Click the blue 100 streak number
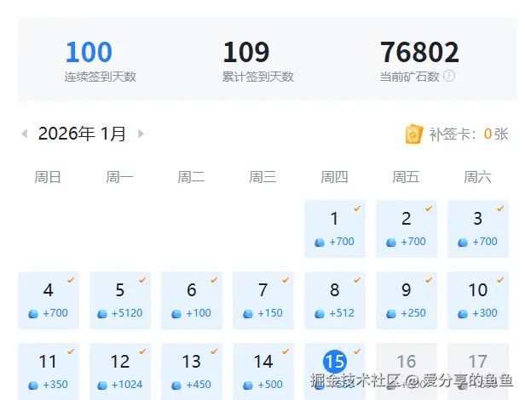Image resolution: width=525 pixels, height=400 pixels. coord(89,52)
